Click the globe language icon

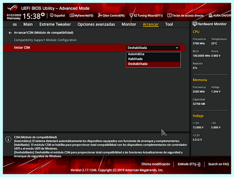click(51, 15)
